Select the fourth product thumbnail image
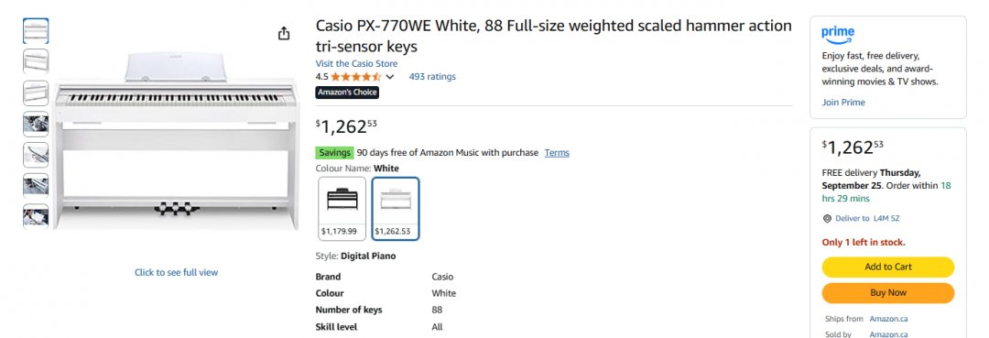 click(36, 124)
